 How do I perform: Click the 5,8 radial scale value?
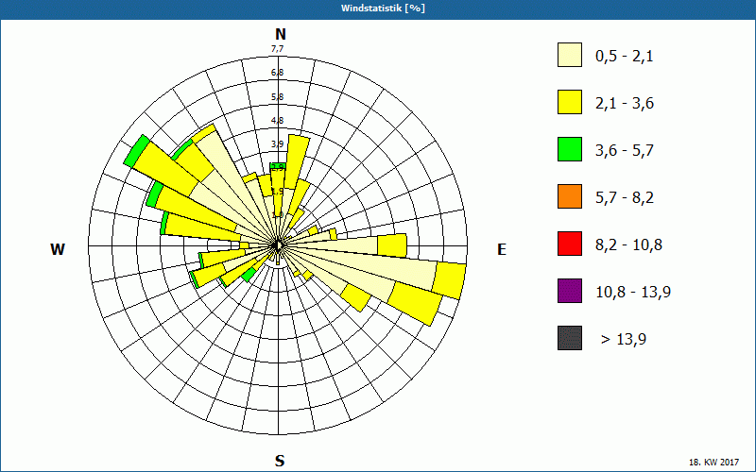(x=277, y=97)
